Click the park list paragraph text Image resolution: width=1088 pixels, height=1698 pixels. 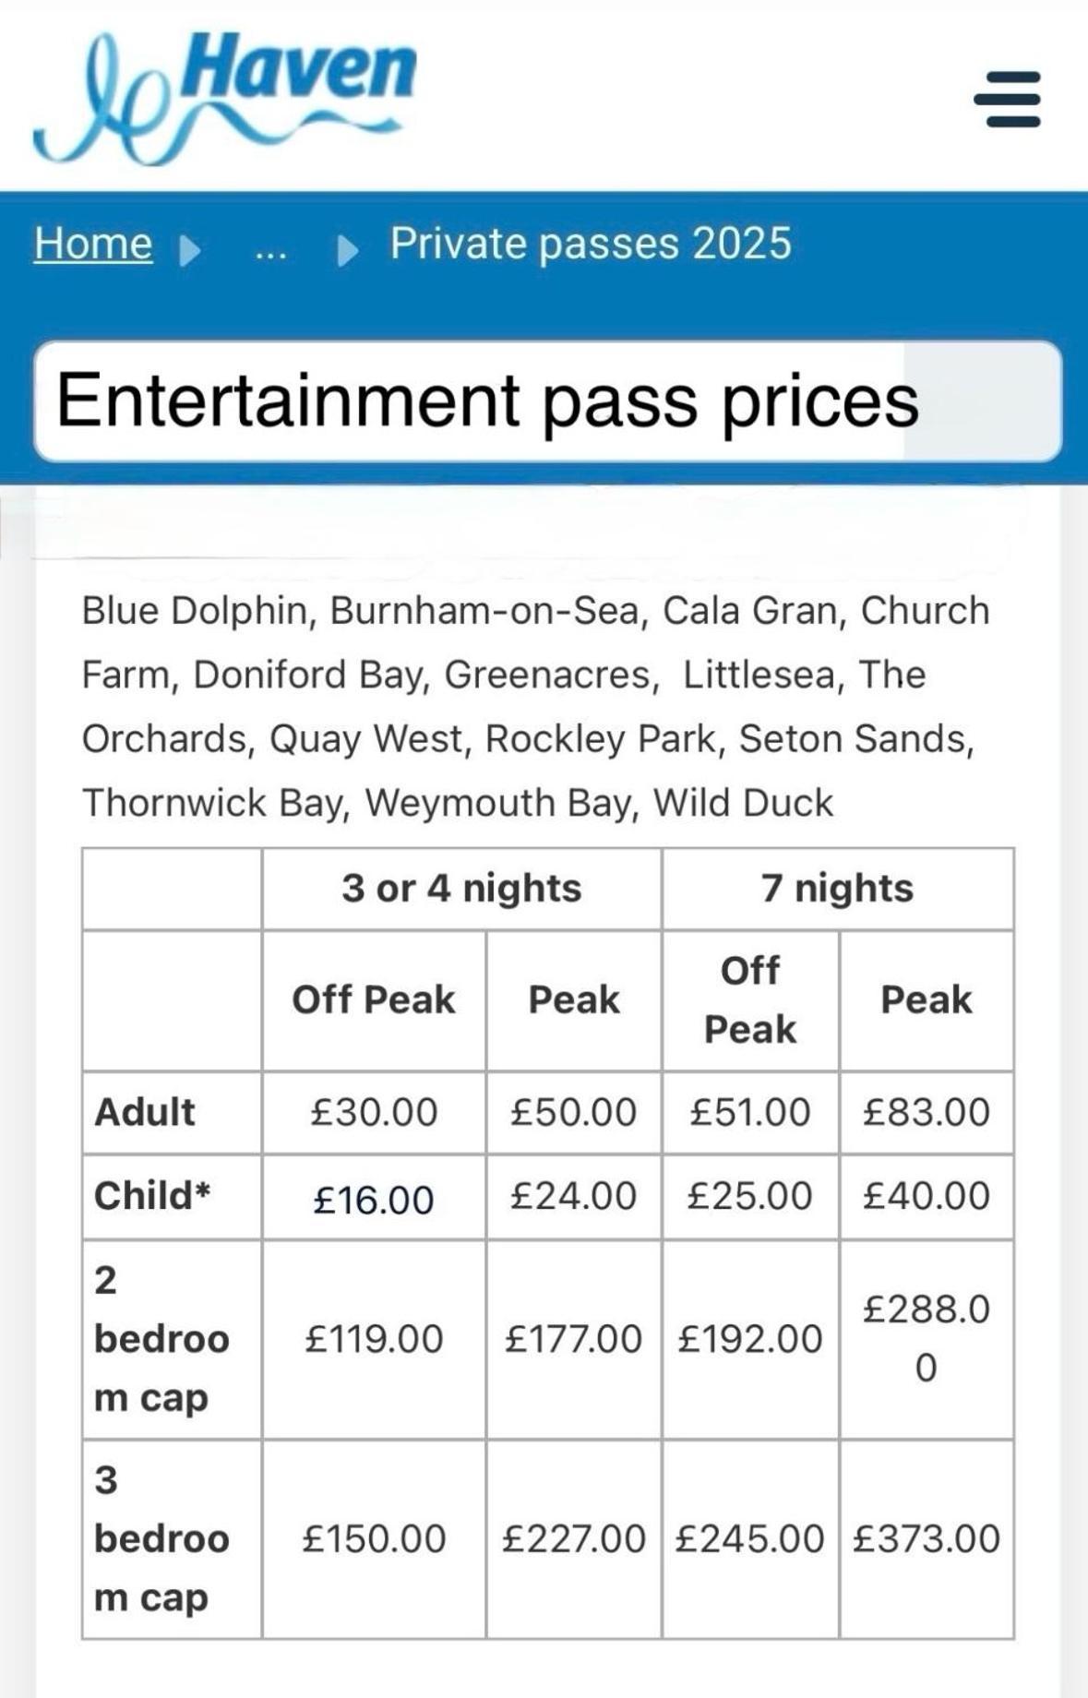535,706
